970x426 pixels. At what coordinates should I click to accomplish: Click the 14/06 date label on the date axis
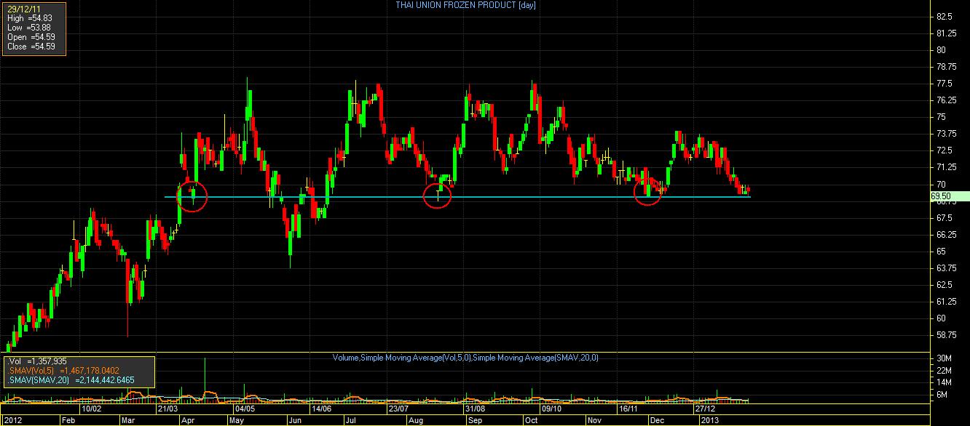[x=321, y=409]
